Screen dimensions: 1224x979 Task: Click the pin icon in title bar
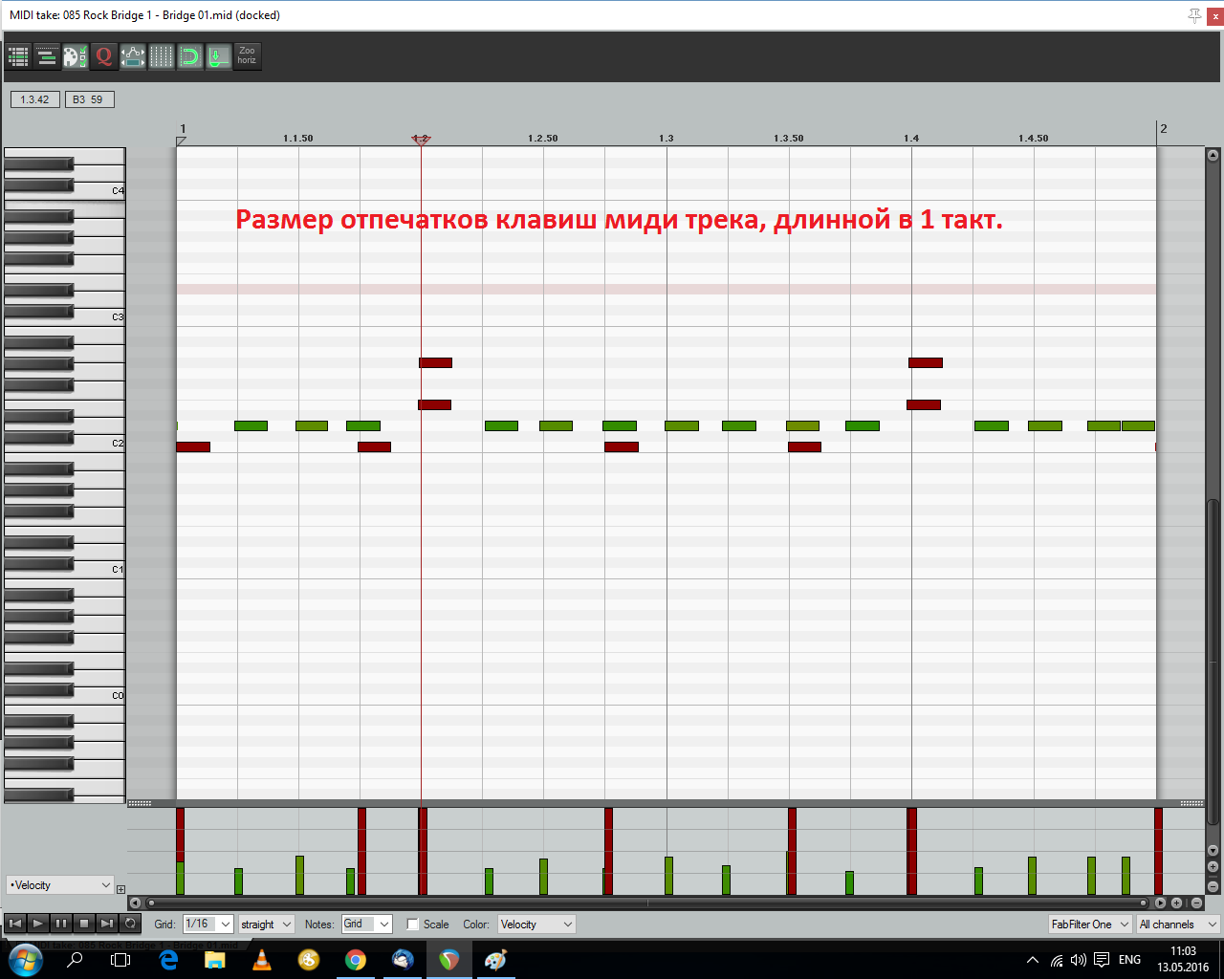pos(1194,15)
